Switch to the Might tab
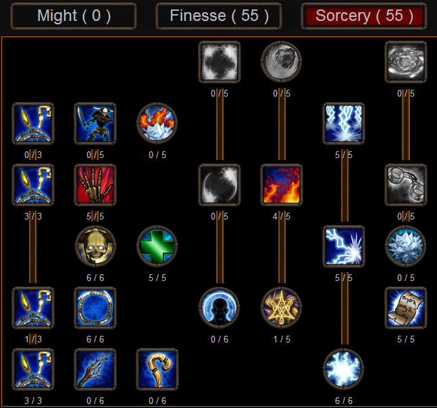The height and width of the screenshot is (408, 437). [74, 16]
